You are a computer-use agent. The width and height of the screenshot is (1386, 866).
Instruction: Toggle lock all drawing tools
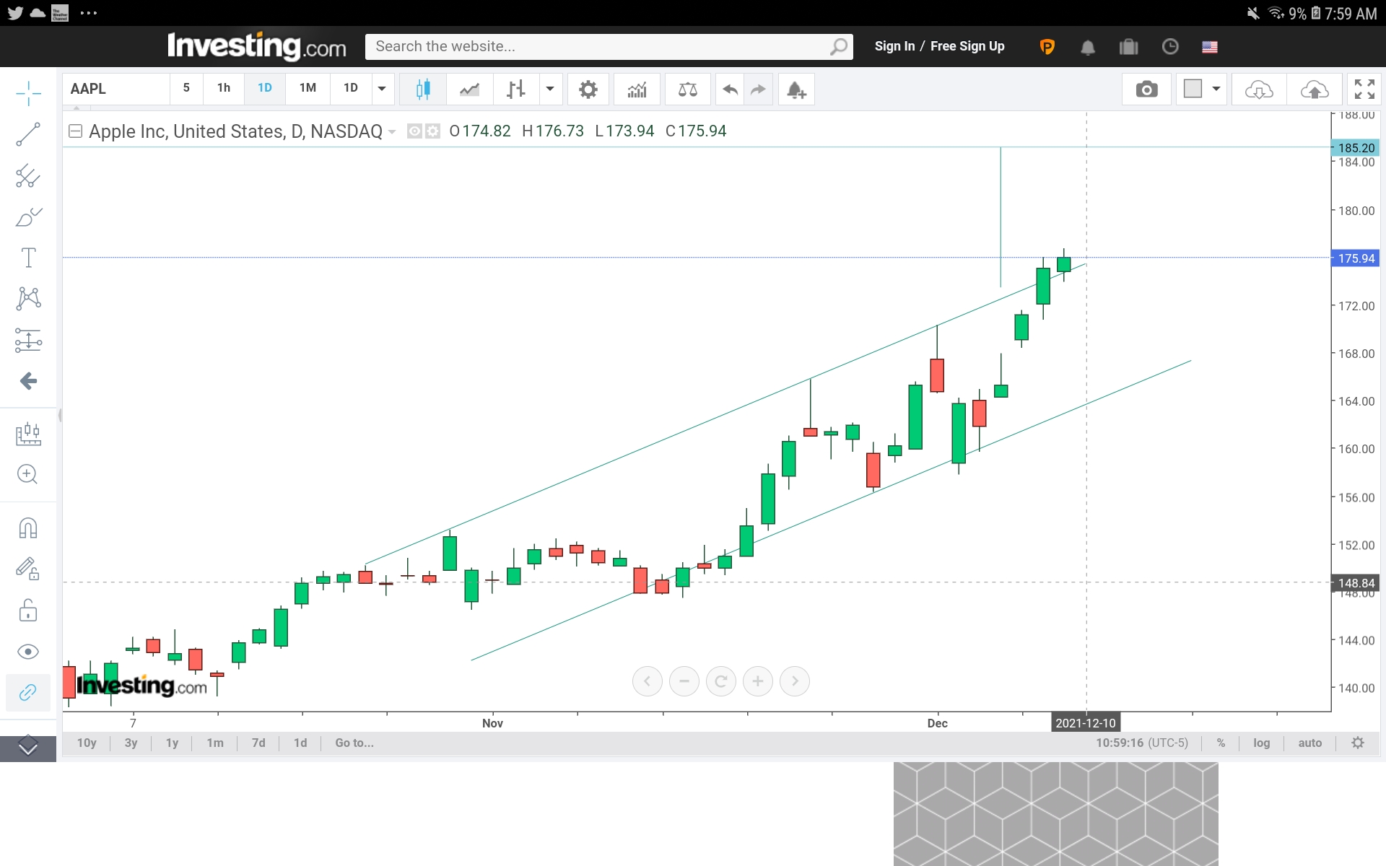(x=28, y=611)
